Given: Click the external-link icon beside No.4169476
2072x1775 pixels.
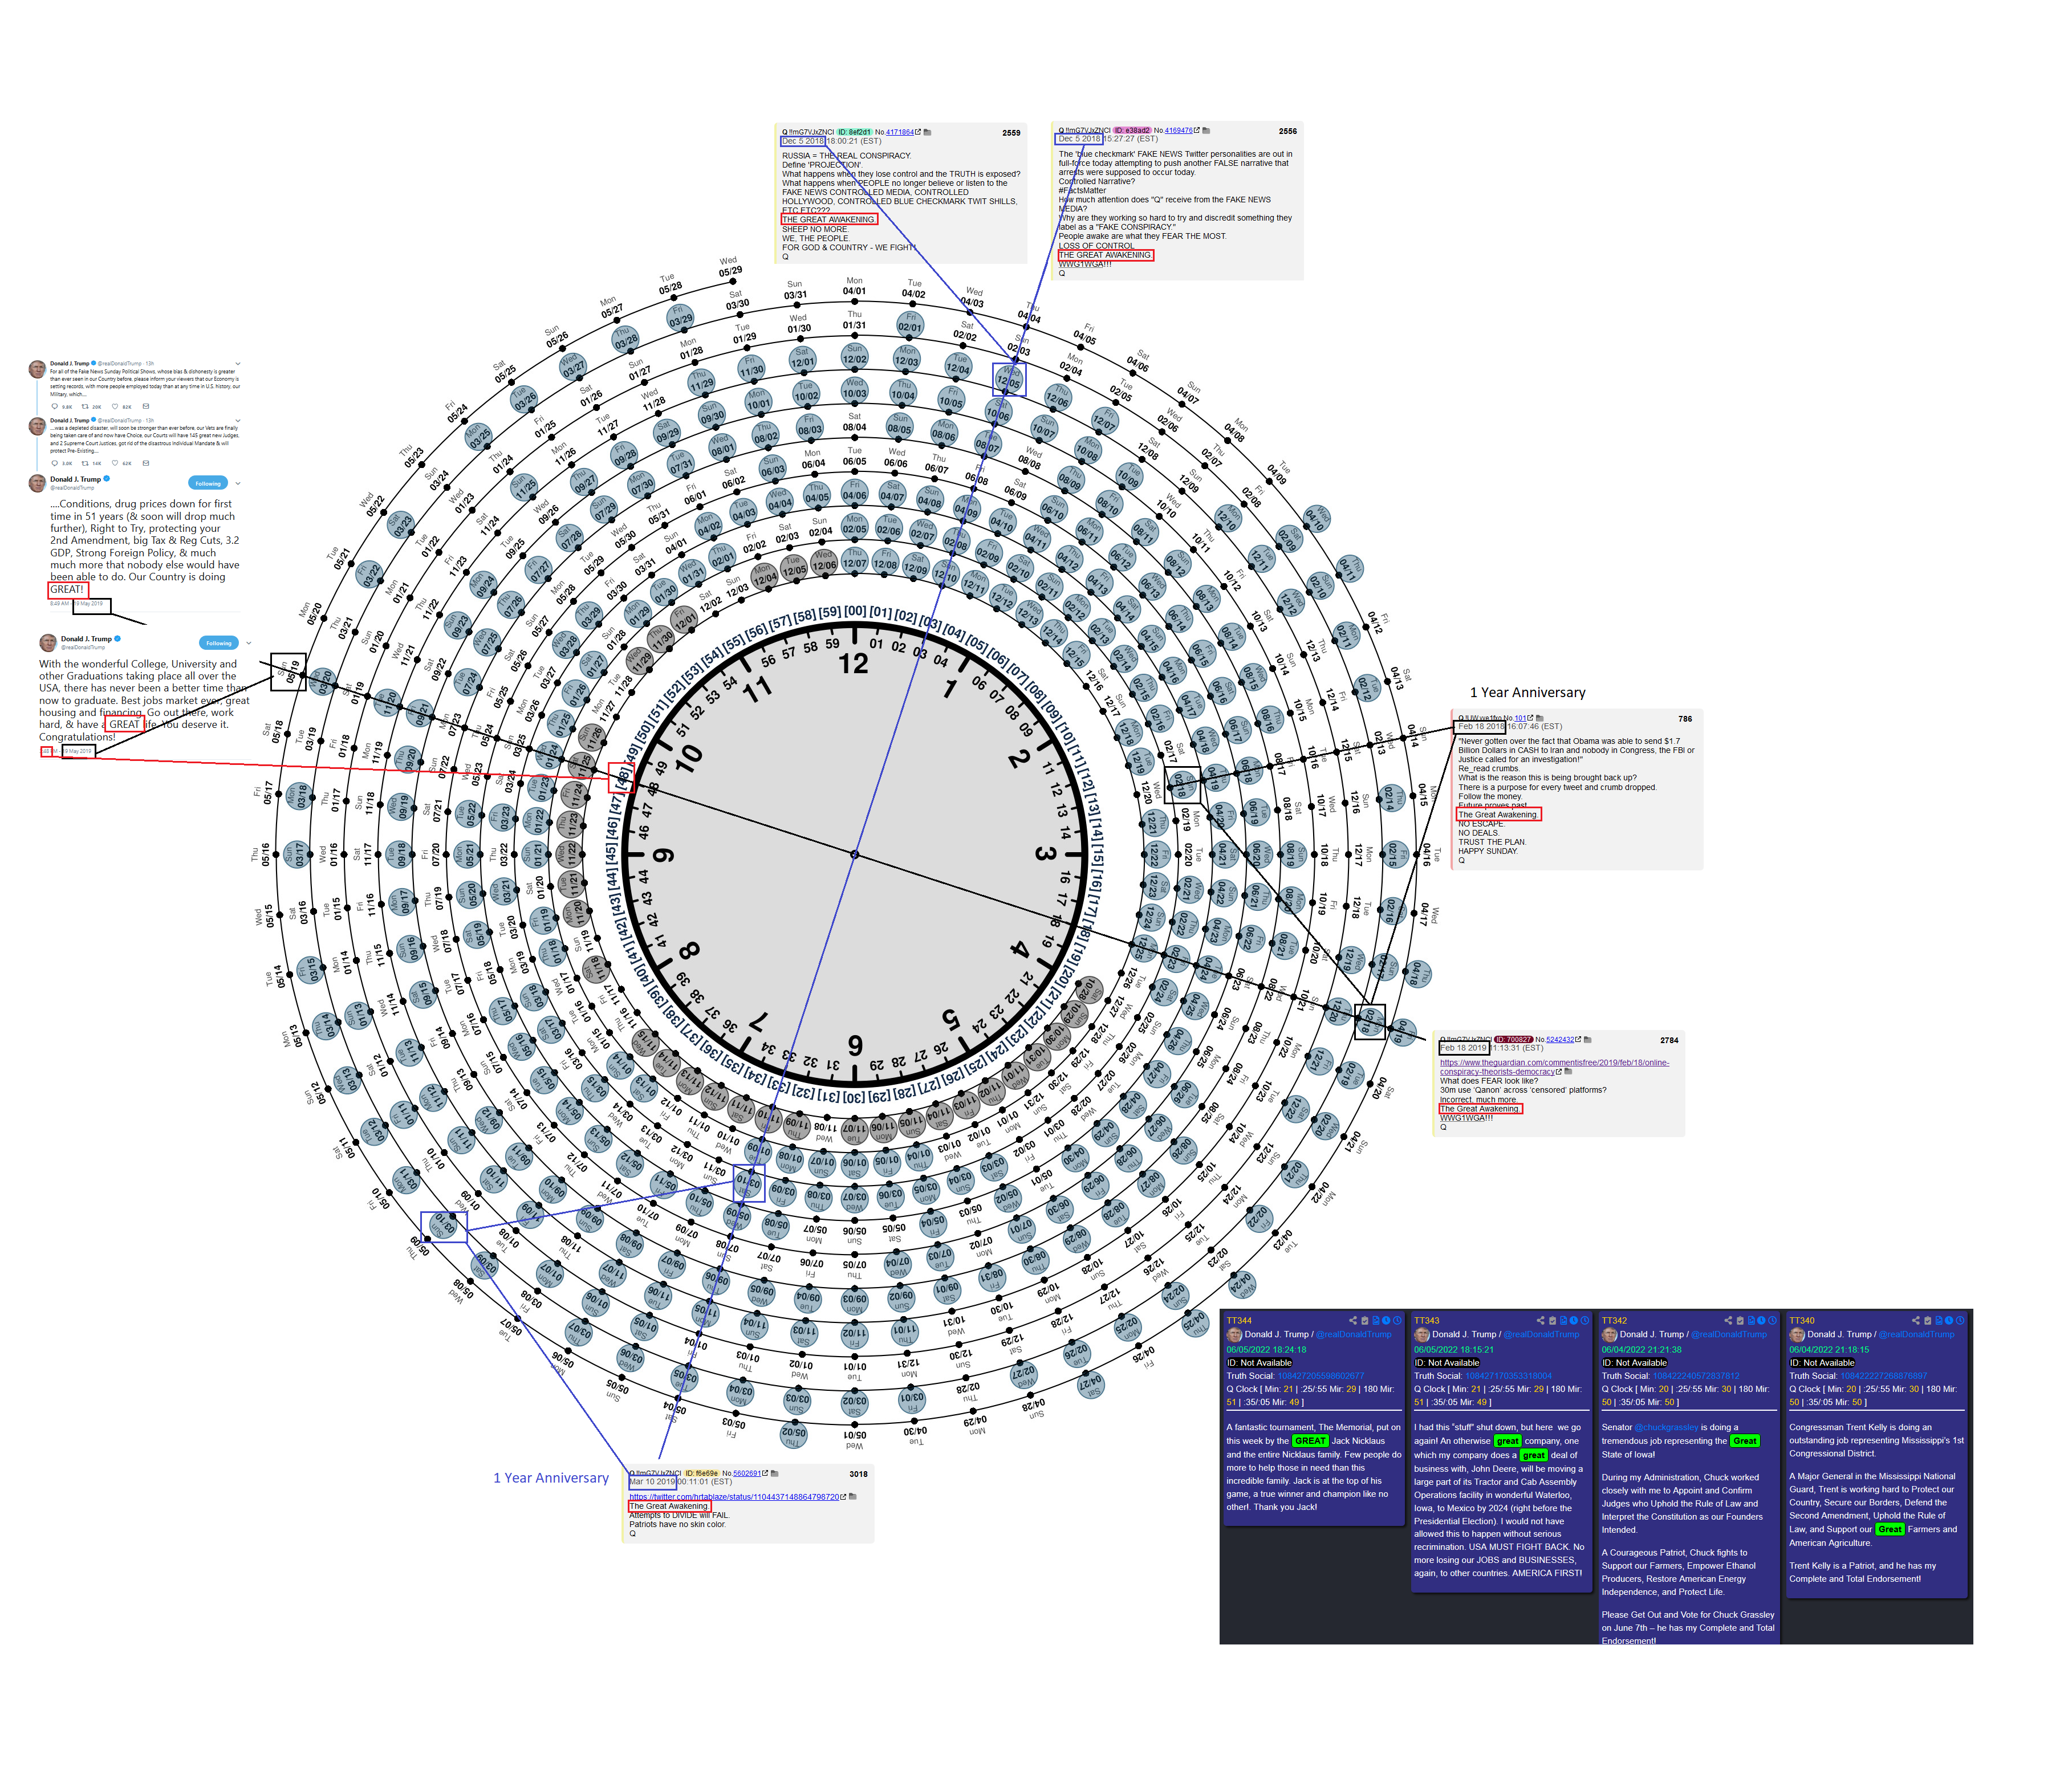Looking at the screenshot, I should click(x=1197, y=131).
